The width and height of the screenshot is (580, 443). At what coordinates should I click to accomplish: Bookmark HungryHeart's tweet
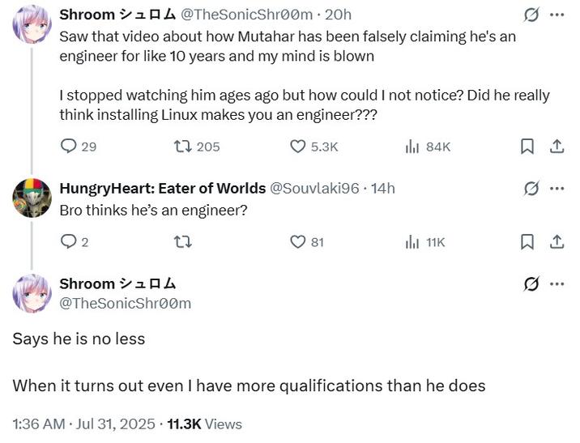coord(527,241)
